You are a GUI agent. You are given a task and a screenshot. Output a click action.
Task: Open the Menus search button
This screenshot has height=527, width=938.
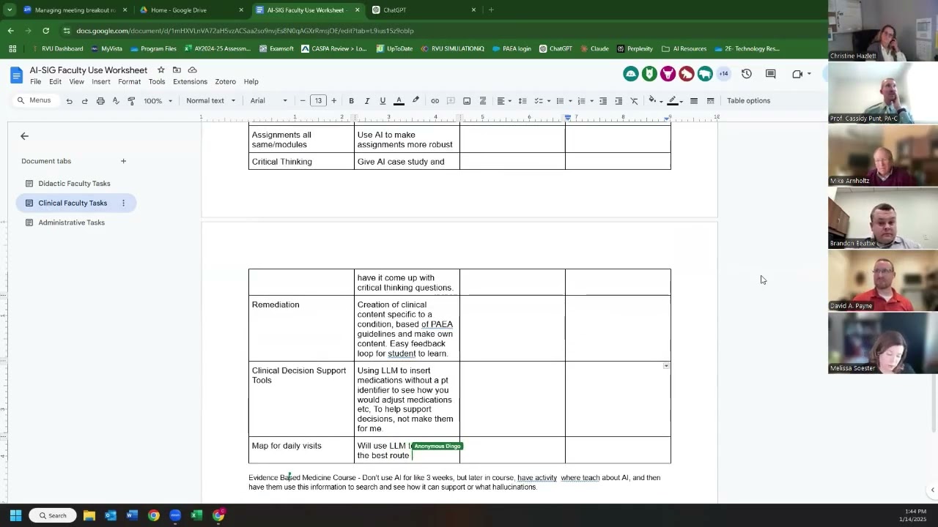tap(34, 101)
